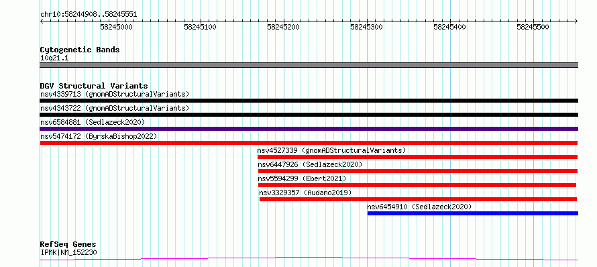Viewport: 597px width, 267px height.
Task: Open the IPMK|NM_152230 gene label
Action: pyautogui.click(x=69, y=252)
